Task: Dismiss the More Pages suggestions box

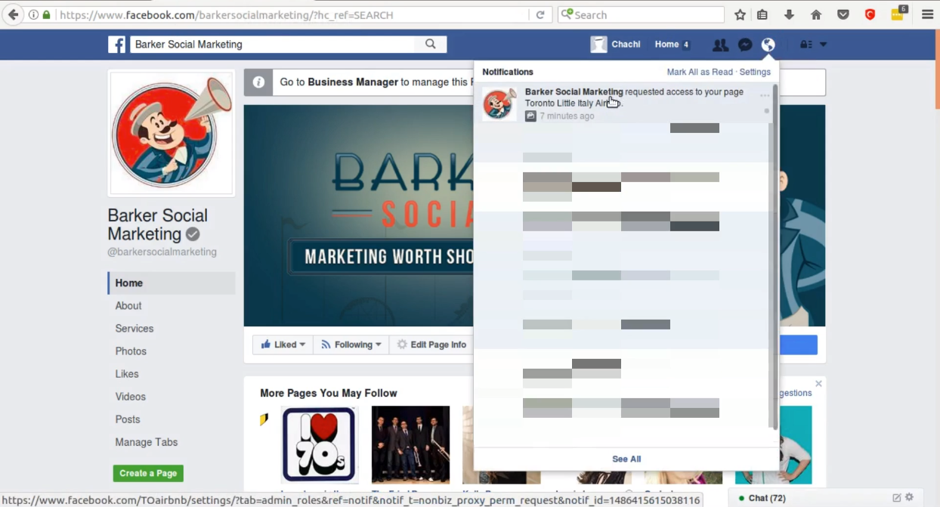Action: click(818, 384)
